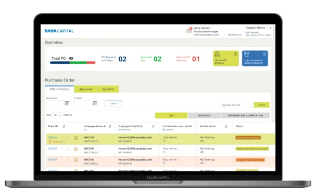Click the yellow Search button

click(261, 105)
